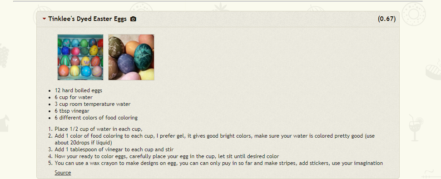Viewport: 441px width, 179px height.
Task: Select the 6 cup for water ingredient
Action: tap(74, 97)
